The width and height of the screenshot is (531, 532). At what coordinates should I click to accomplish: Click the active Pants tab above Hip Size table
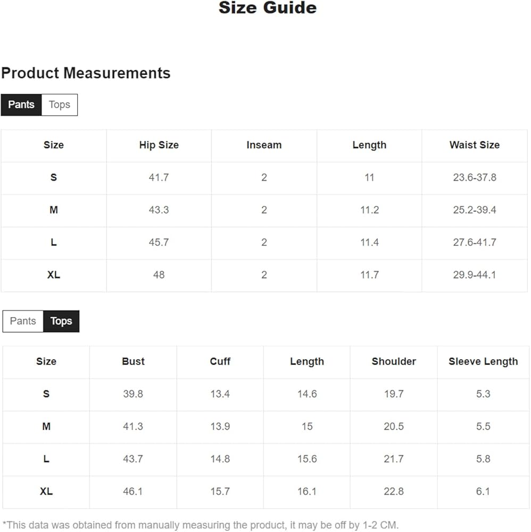click(x=21, y=105)
